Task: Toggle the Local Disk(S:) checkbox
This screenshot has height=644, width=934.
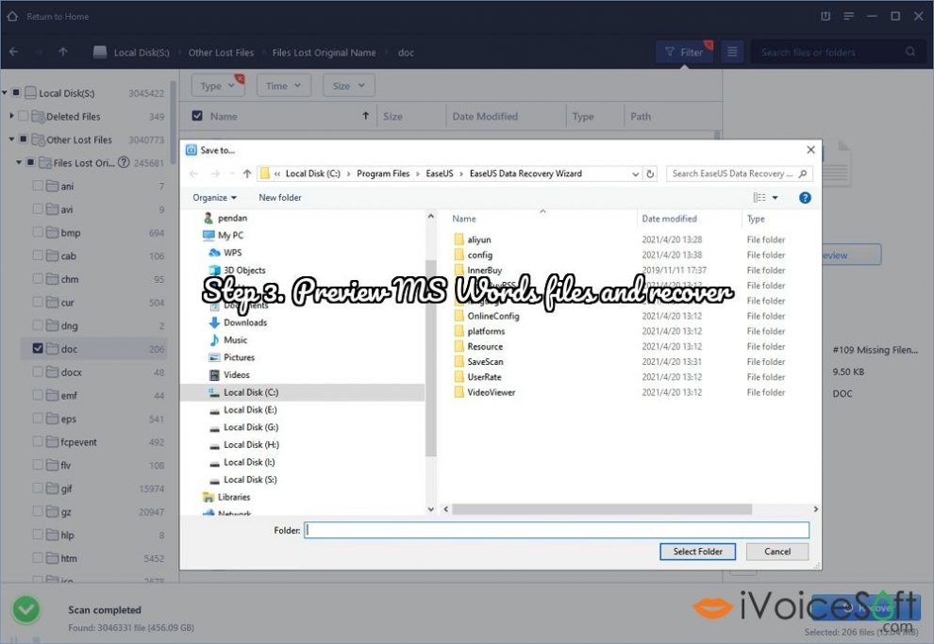Action: [x=17, y=92]
